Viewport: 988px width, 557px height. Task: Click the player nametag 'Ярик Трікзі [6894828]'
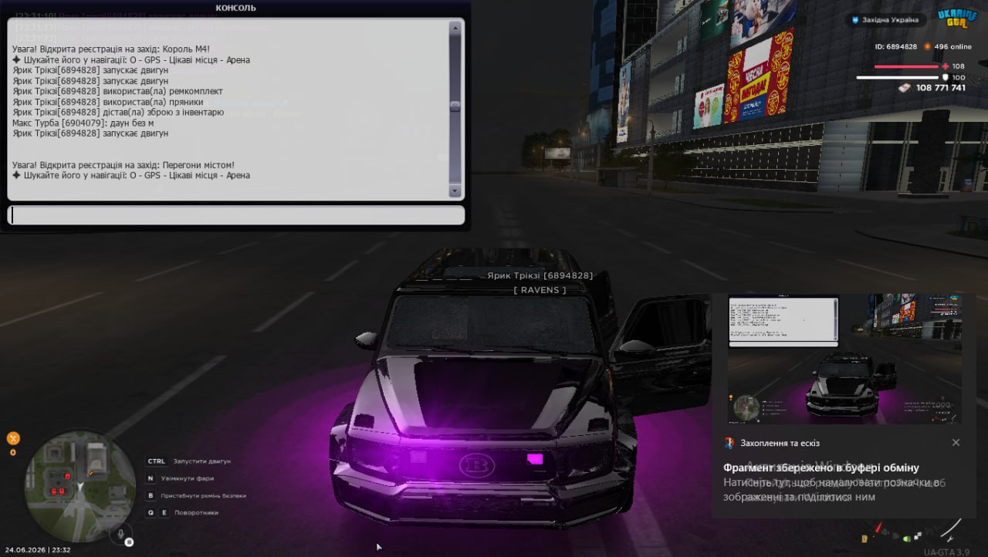pyautogui.click(x=540, y=275)
